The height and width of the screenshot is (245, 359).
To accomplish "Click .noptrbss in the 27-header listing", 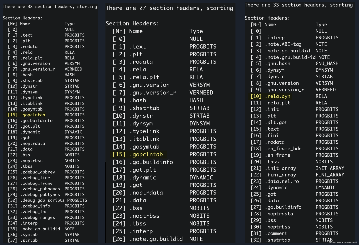I will pos(145,216).
